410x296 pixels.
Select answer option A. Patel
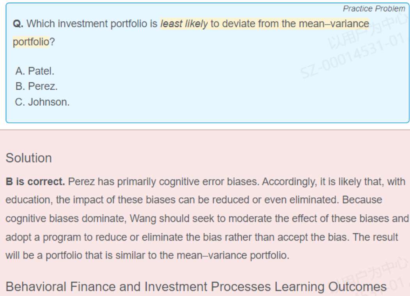[35, 71]
